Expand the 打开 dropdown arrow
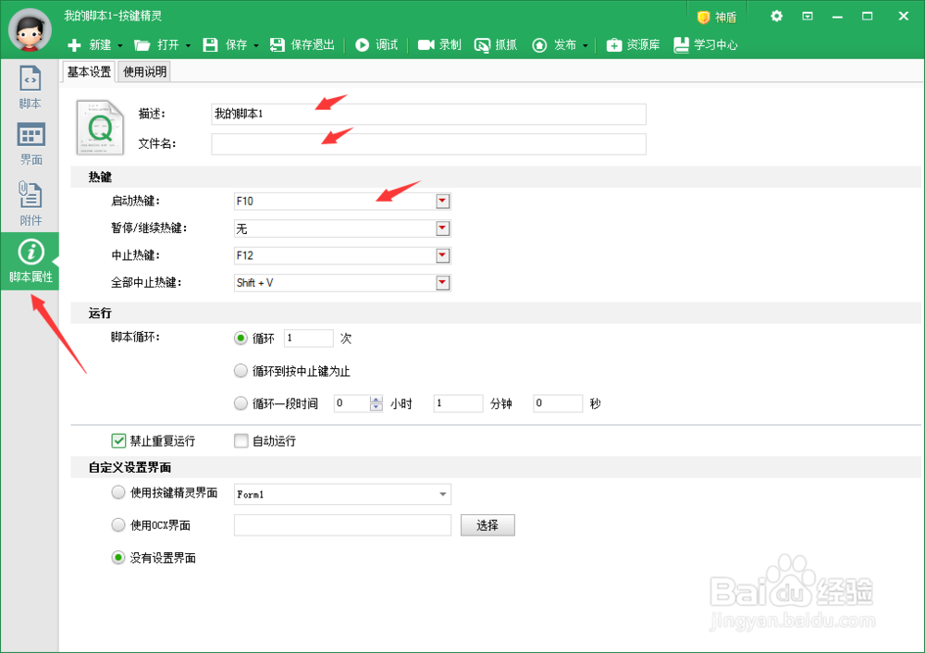 188,45
